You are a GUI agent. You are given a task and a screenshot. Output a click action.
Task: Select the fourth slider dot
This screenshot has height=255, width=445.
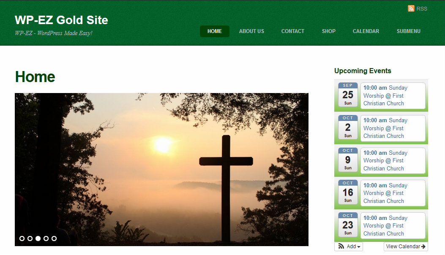coord(46,239)
